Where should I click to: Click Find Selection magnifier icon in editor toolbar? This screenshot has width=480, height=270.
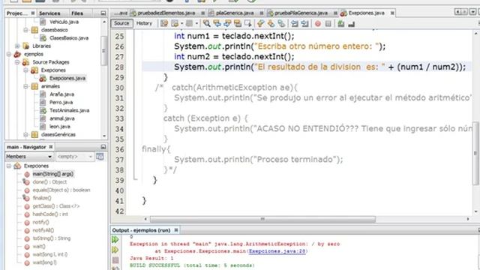207,23
